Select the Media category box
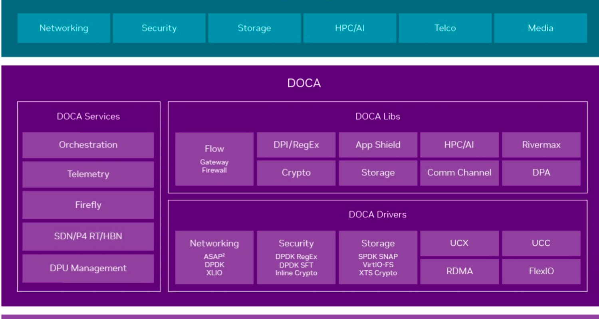The height and width of the screenshot is (319, 599). tap(540, 28)
